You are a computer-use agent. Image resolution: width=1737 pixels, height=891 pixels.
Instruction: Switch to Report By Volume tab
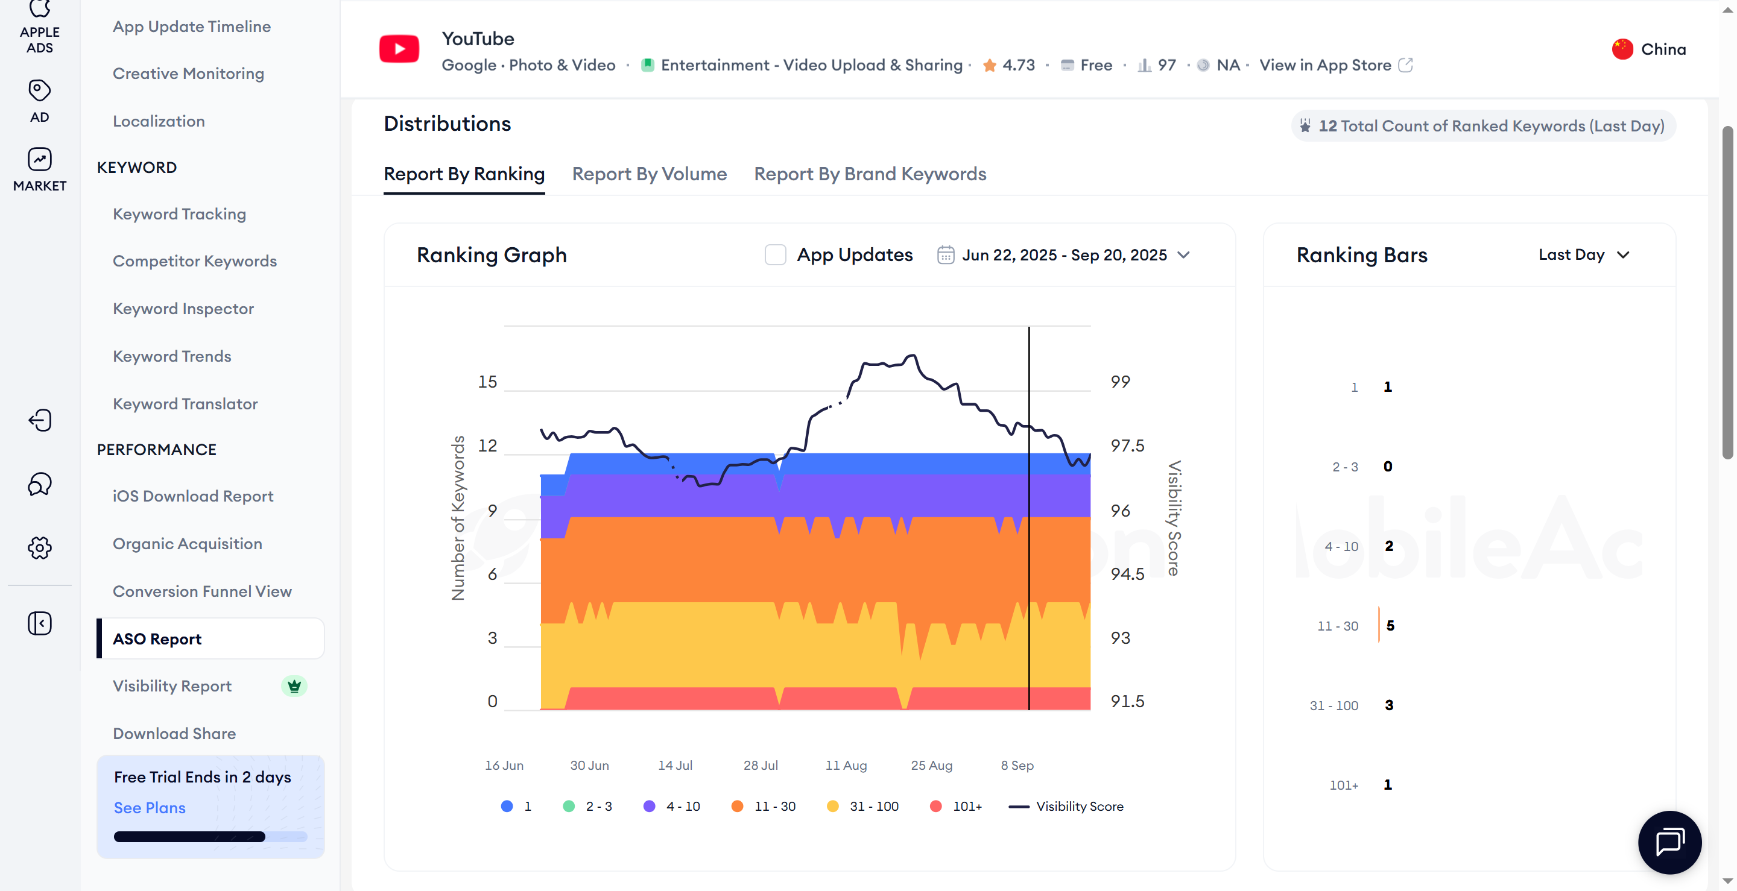pyautogui.click(x=649, y=174)
